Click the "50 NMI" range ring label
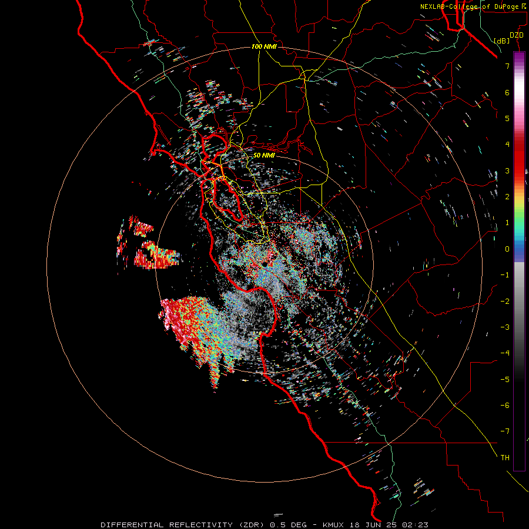 point(264,155)
